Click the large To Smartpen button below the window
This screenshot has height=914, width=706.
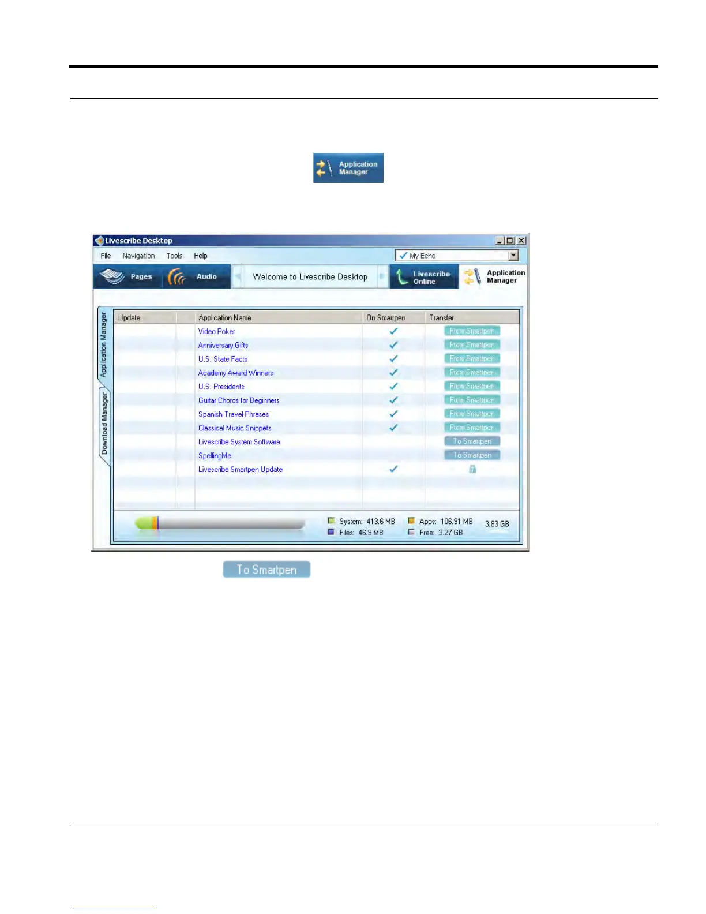[266, 570]
